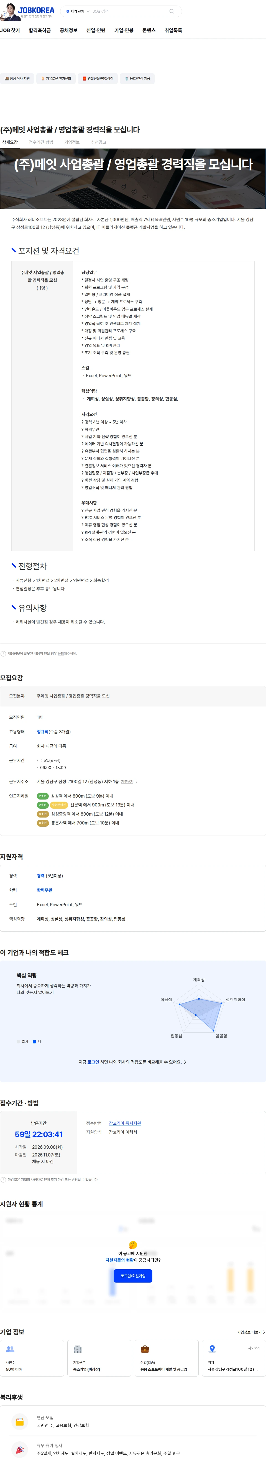The height and width of the screenshot is (1458, 266).
Task: Open the 지역 전체 region dropdown
Action: (x=78, y=11)
